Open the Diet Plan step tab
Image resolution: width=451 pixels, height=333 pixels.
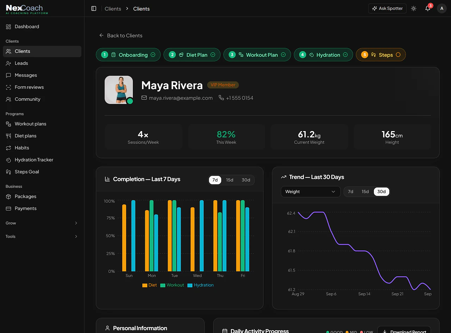point(192,55)
